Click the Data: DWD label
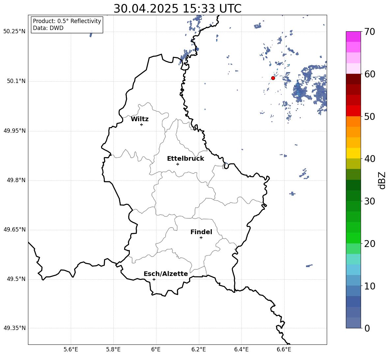Viewport: 390px width, 356px height. (x=48, y=28)
